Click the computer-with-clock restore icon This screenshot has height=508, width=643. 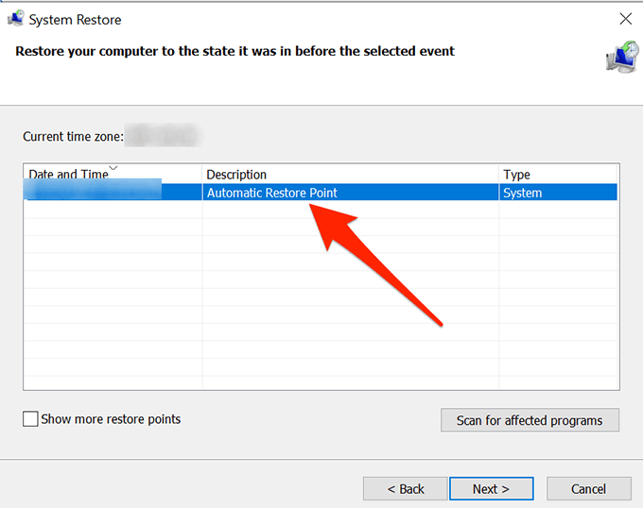(x=619, y=57)
